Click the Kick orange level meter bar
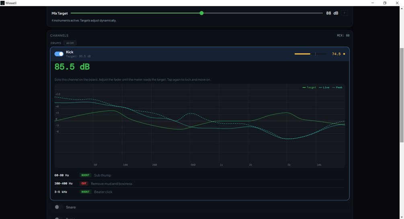Viewport: 404px width, 219px height. tap(302, 54)
